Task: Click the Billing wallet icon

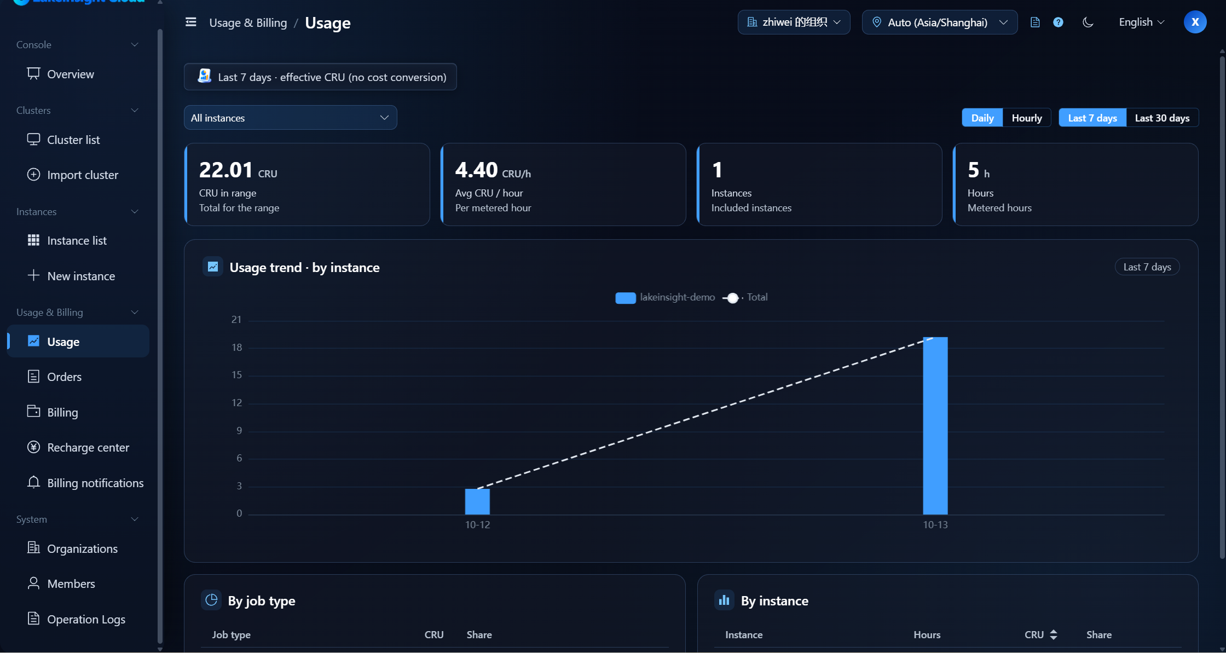Action: (x=33, y=412)
